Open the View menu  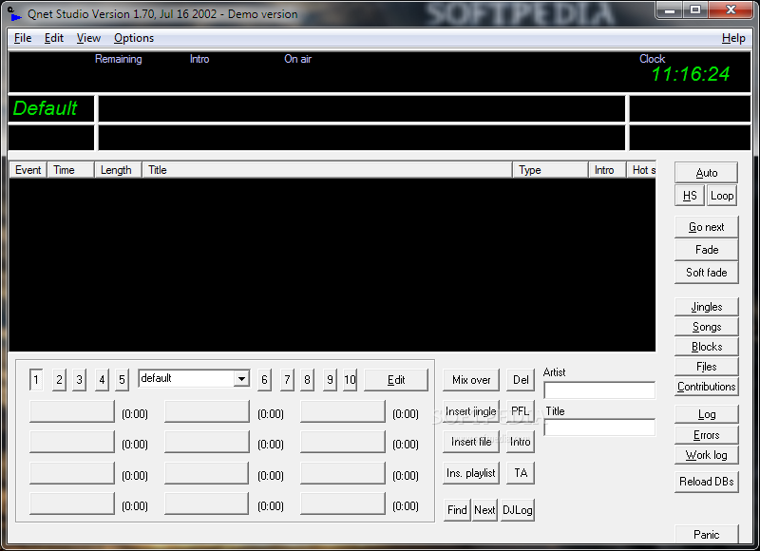88,38
